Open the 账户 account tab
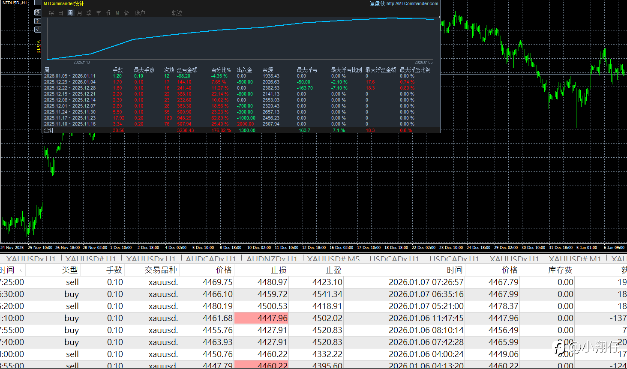 (140, 13)
